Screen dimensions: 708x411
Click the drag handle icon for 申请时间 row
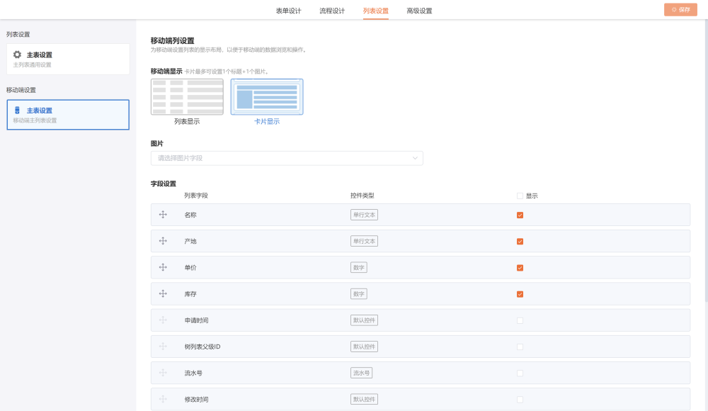coord(163,320)
